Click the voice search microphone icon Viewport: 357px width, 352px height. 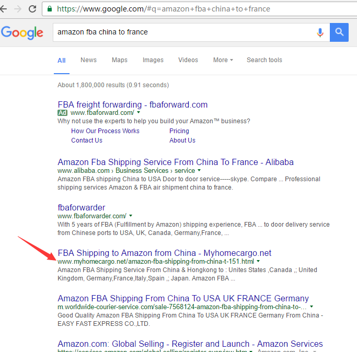click(x=320, y=32)
